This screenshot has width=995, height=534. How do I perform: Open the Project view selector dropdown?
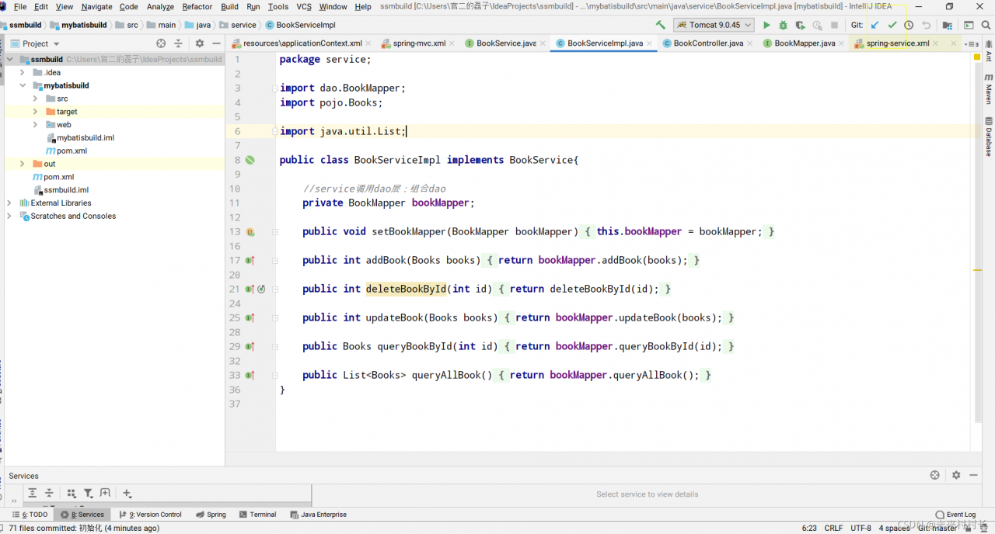[x=36, y=43]
